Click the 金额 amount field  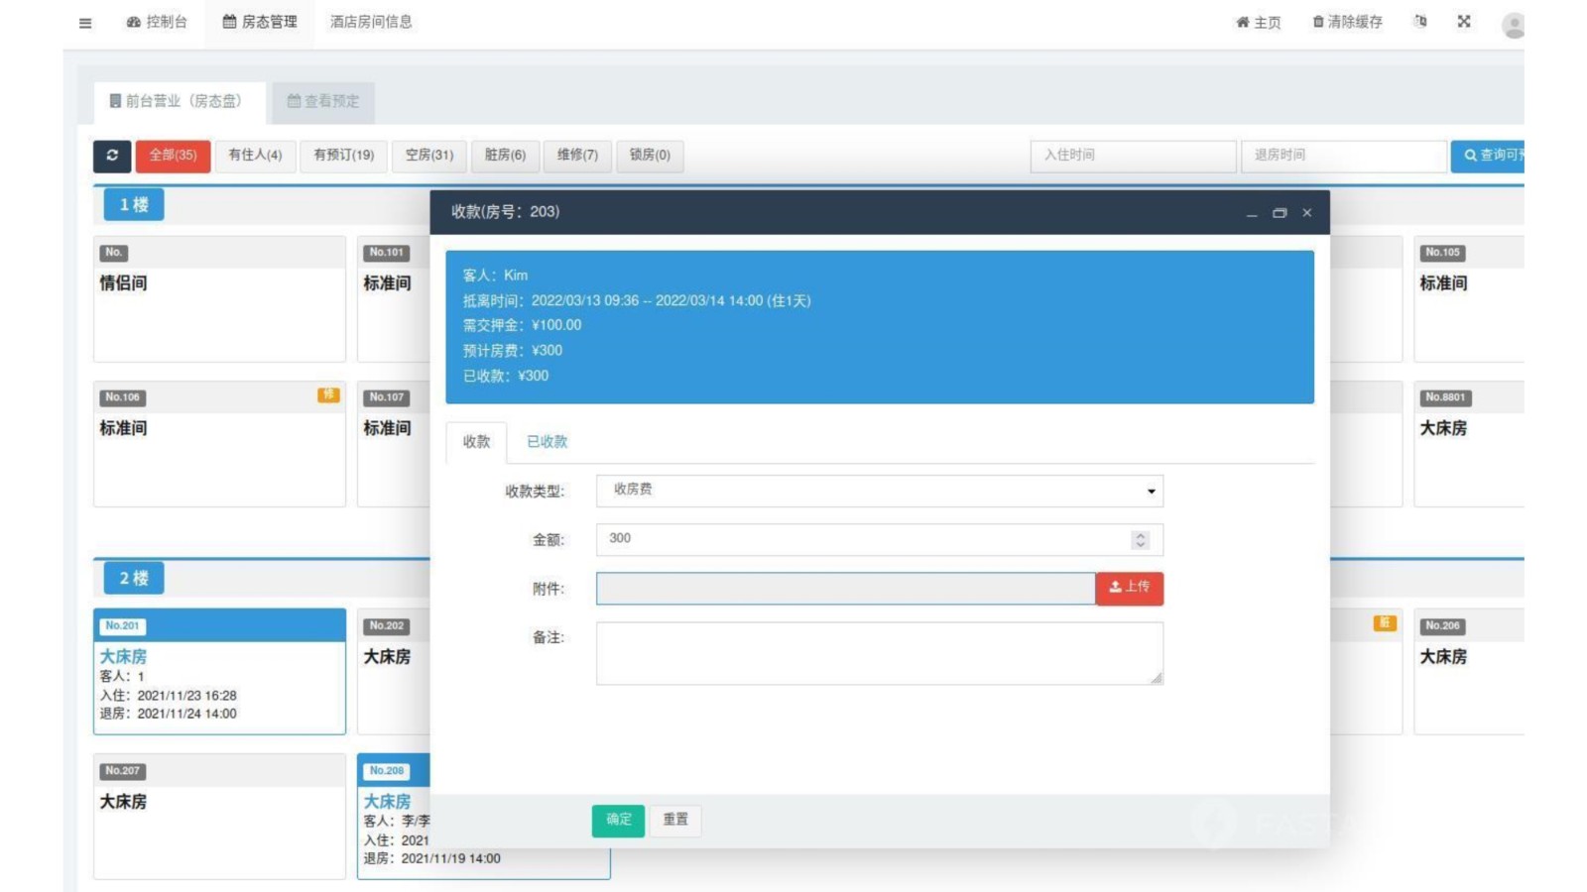(x=880, y=539)
